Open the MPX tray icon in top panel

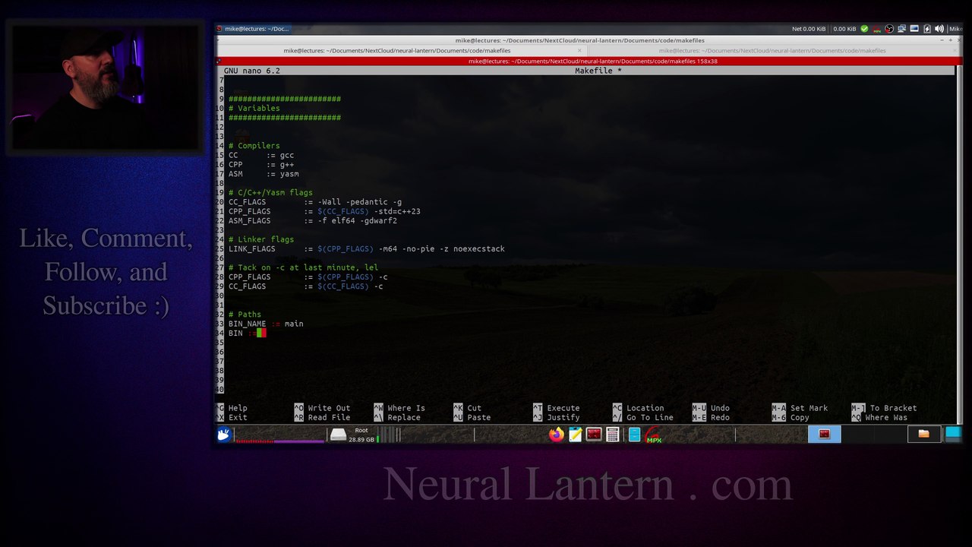(877, 29)
